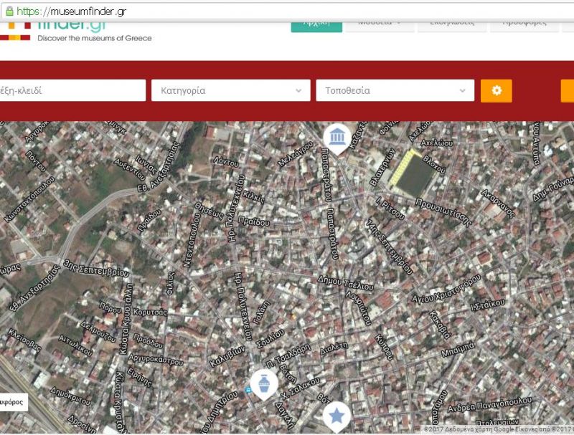Click the museumfinder.gr URL address bar
The image size is (574, 435).
pos(287,11)
